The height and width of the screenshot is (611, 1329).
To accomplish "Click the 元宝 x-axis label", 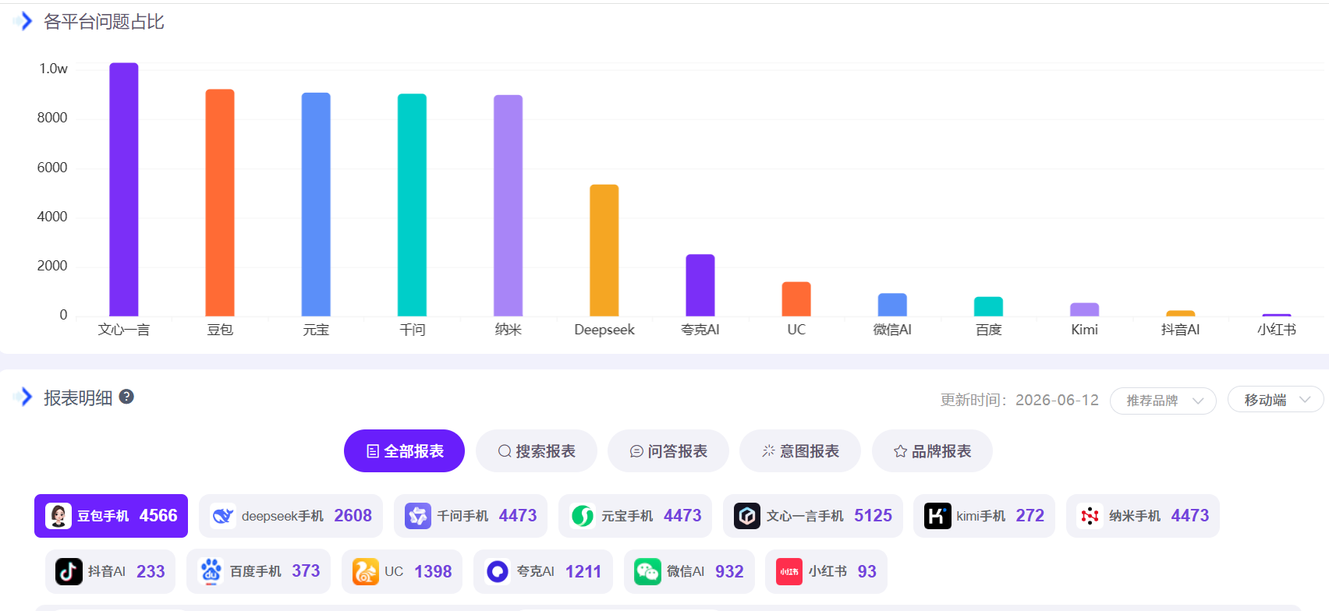I will click(x=316, y=330).
